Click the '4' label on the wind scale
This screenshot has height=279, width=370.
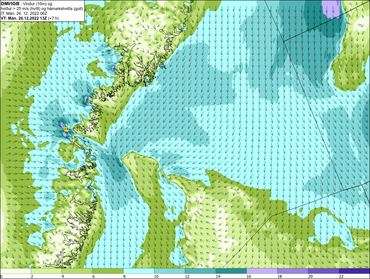63,276
